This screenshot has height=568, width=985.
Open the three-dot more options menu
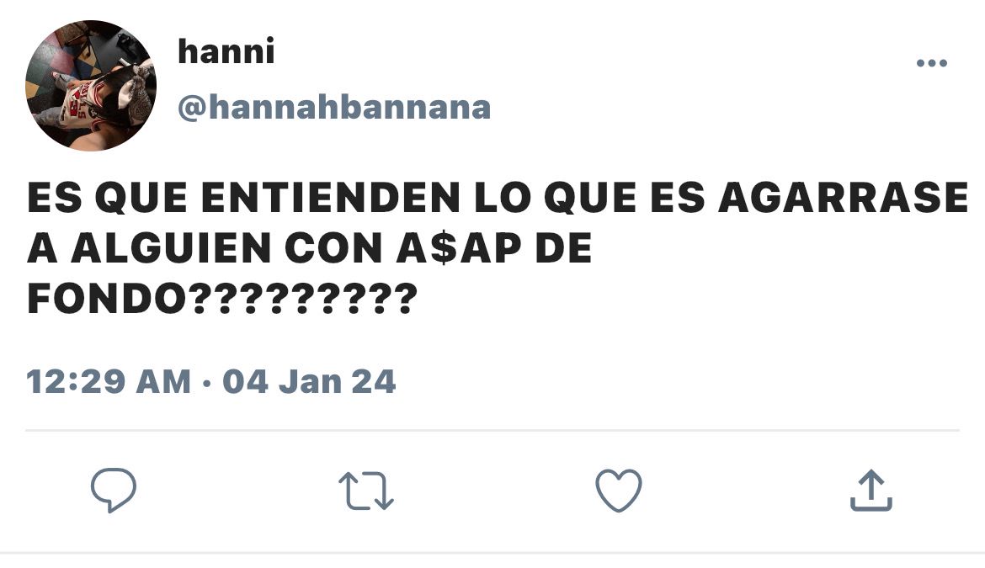pos(932,63)
